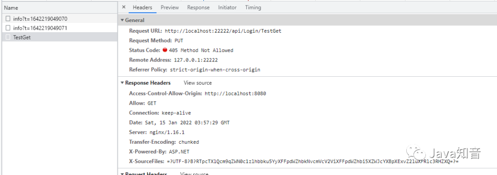Click the Request URL value
This screenshot has width=497, height=175.
[x=223, y=31]
